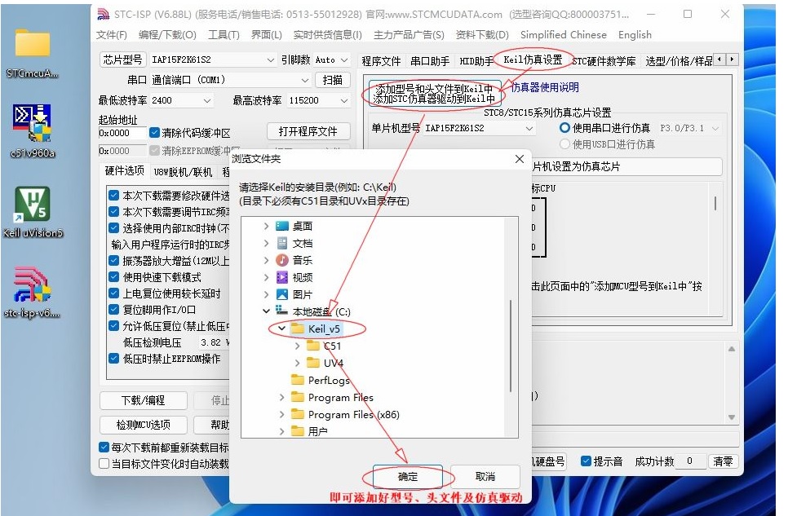
Task: Open the 单片机型号 dropdown
Action: click(479, 128)
